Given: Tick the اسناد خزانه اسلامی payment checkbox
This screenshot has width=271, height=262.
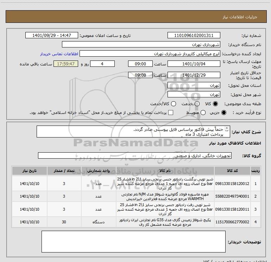Looking at the screenshot, I should pos(171,113).
